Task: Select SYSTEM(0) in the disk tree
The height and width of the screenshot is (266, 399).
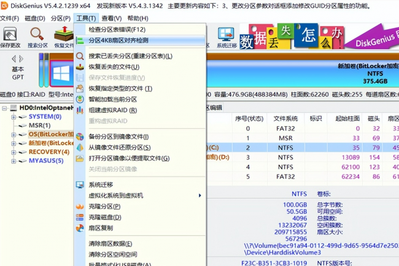Action: [x=45, y=116]
